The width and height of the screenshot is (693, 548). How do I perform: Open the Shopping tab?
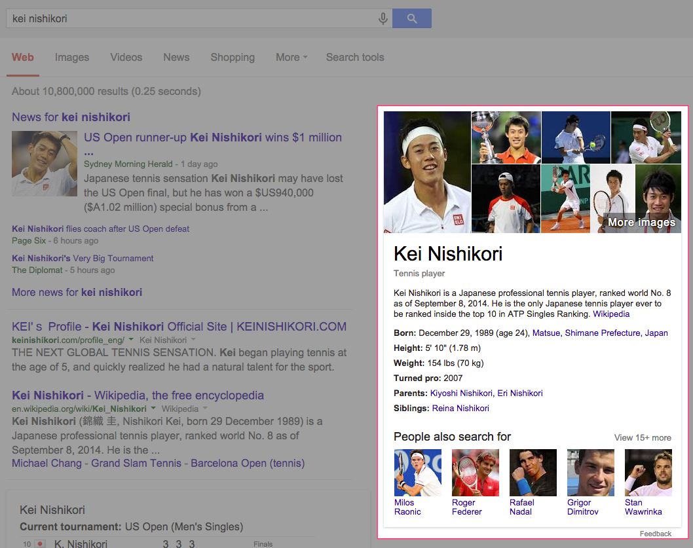[233, 58]
